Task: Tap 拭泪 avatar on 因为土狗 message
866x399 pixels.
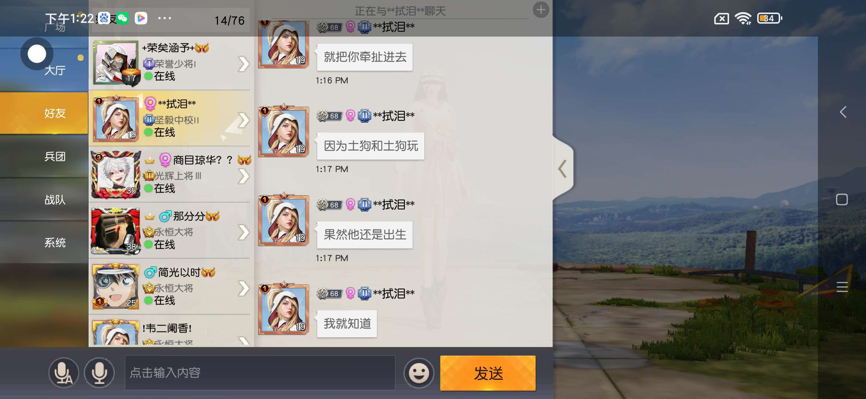Action: (284, 131)
